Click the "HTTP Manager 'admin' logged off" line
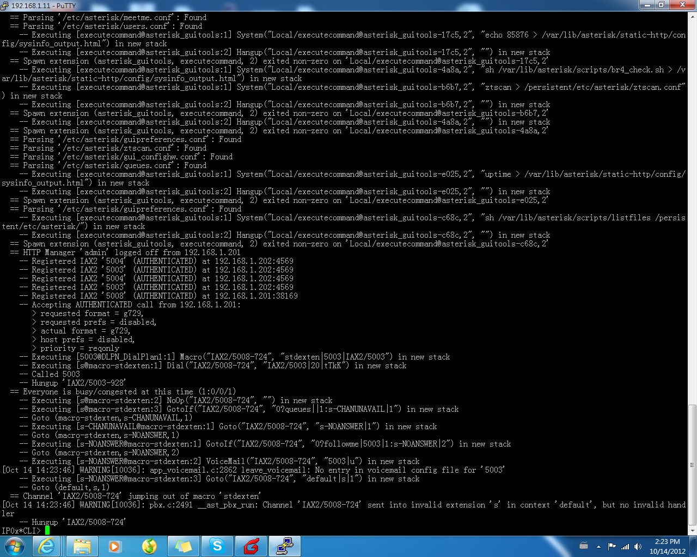 (125, 252)
